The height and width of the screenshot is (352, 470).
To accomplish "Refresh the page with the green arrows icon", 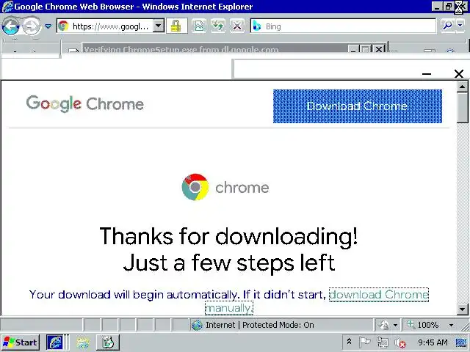I will (x=218, y=26).
